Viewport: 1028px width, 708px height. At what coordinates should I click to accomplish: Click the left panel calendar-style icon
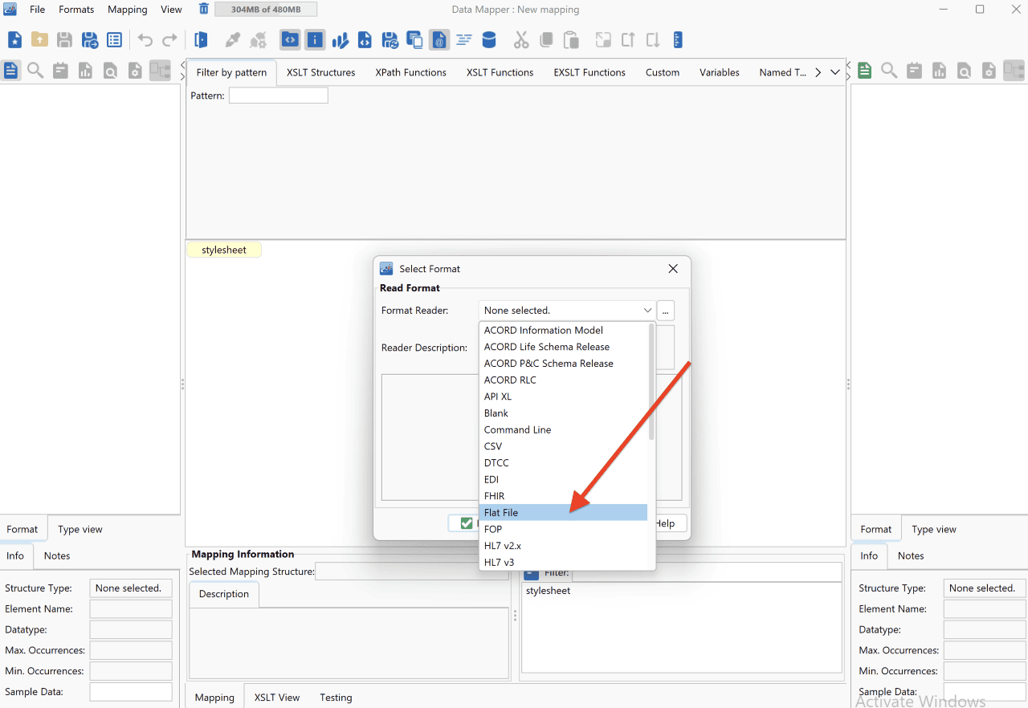pos(60,71)
